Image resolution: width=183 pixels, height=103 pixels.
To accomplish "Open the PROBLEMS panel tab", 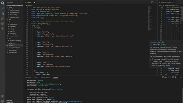I will (28, 77).
